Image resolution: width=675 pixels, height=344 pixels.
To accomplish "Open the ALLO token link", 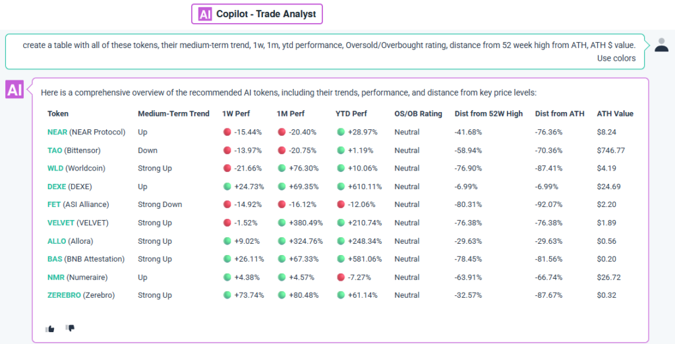I will click(x=57, y=242).
